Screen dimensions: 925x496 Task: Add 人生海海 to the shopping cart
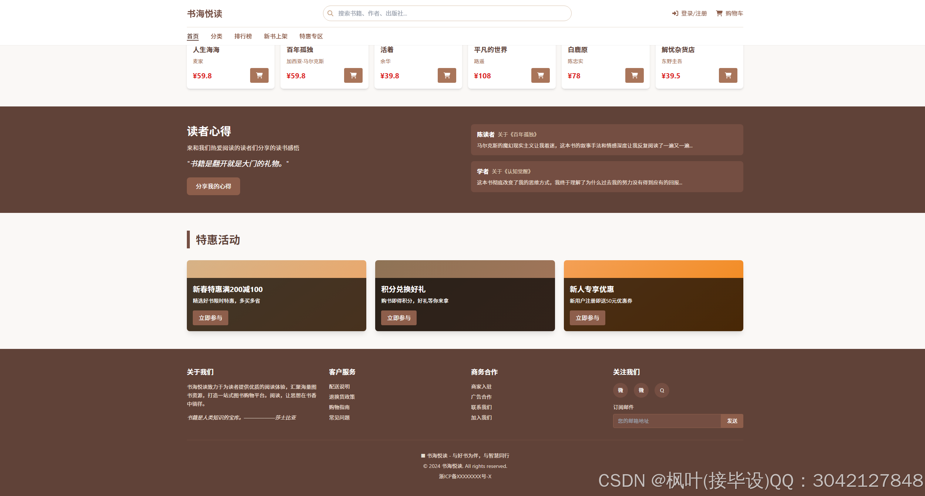[259, 75]
